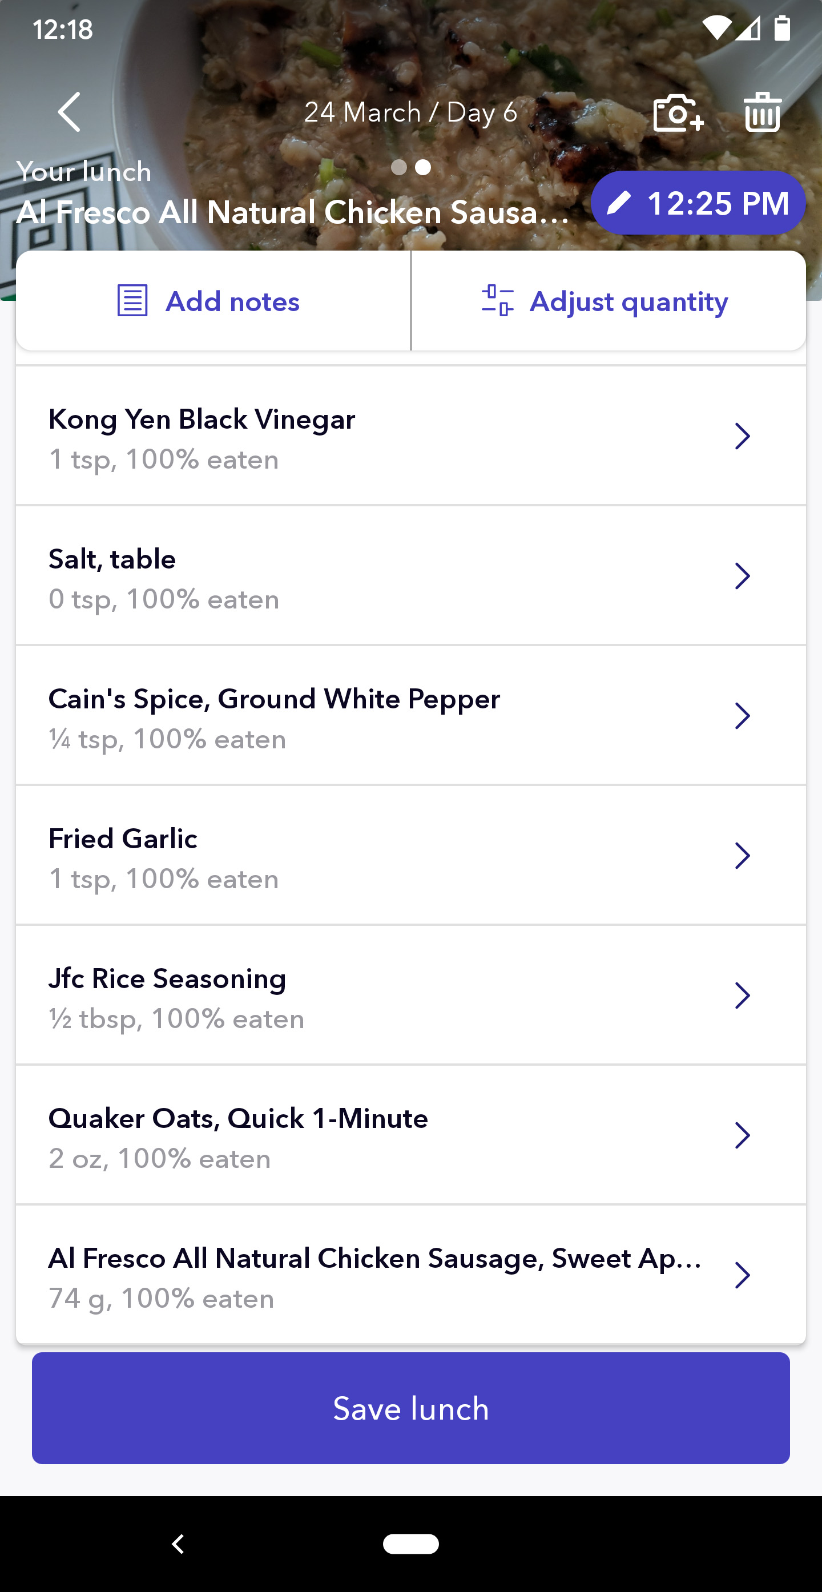Open the Jfc Rice Seasoning item
Screen dimensions: 822x1592
371,995
